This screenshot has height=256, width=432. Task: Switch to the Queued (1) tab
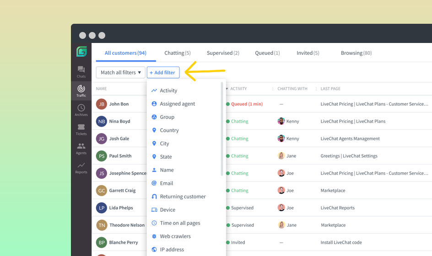pyautogui.click(x=267, y=53)
